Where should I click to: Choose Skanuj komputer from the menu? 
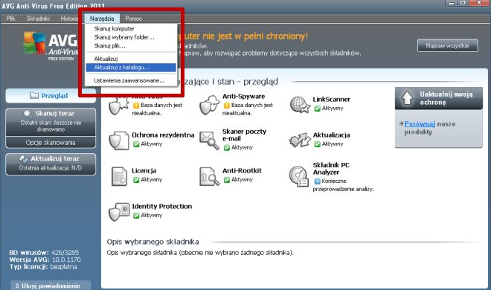(131, 28)
